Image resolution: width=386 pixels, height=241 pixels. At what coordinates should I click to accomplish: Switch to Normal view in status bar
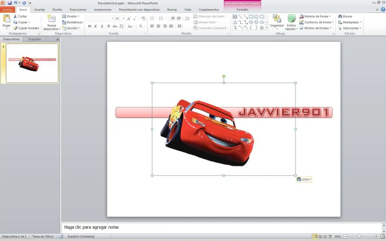315,236
